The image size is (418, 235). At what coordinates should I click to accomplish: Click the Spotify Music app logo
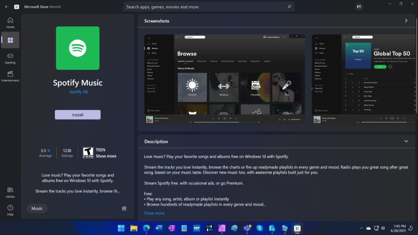78,48
